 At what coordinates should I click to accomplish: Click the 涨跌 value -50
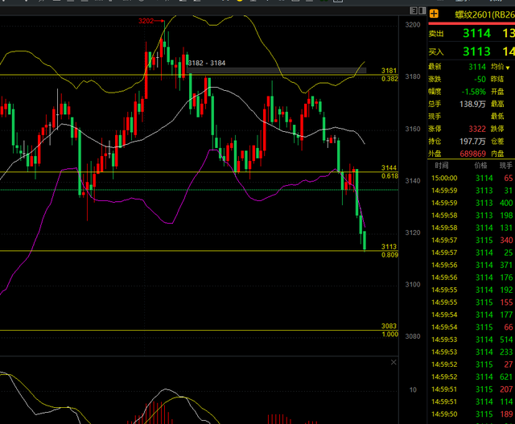coord(480,79)
